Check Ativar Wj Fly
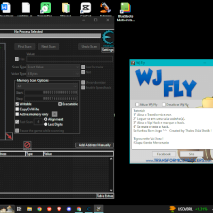 coord(137,104)
